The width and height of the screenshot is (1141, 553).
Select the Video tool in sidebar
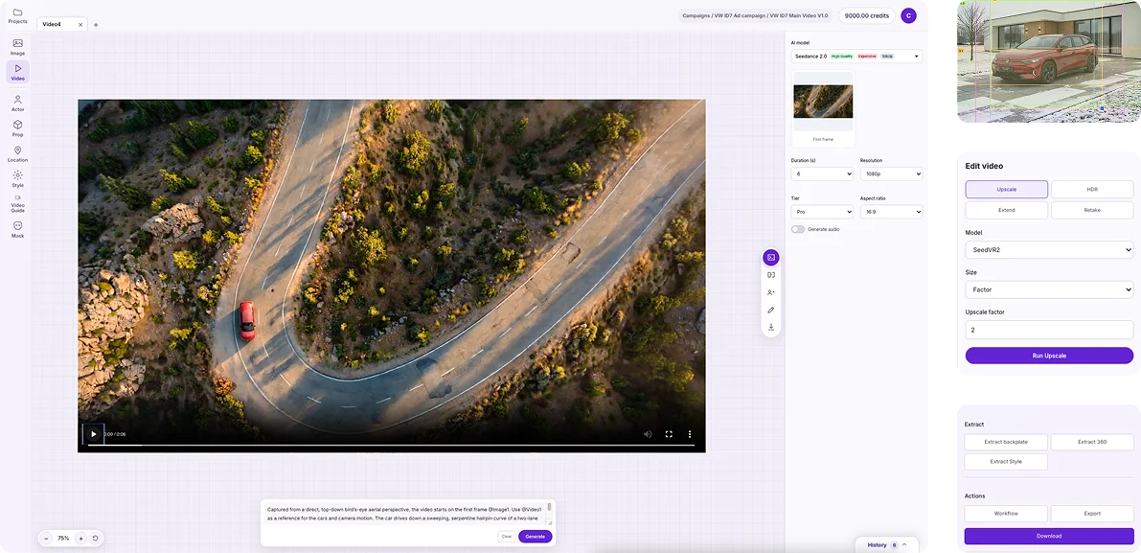pos(17,72)
